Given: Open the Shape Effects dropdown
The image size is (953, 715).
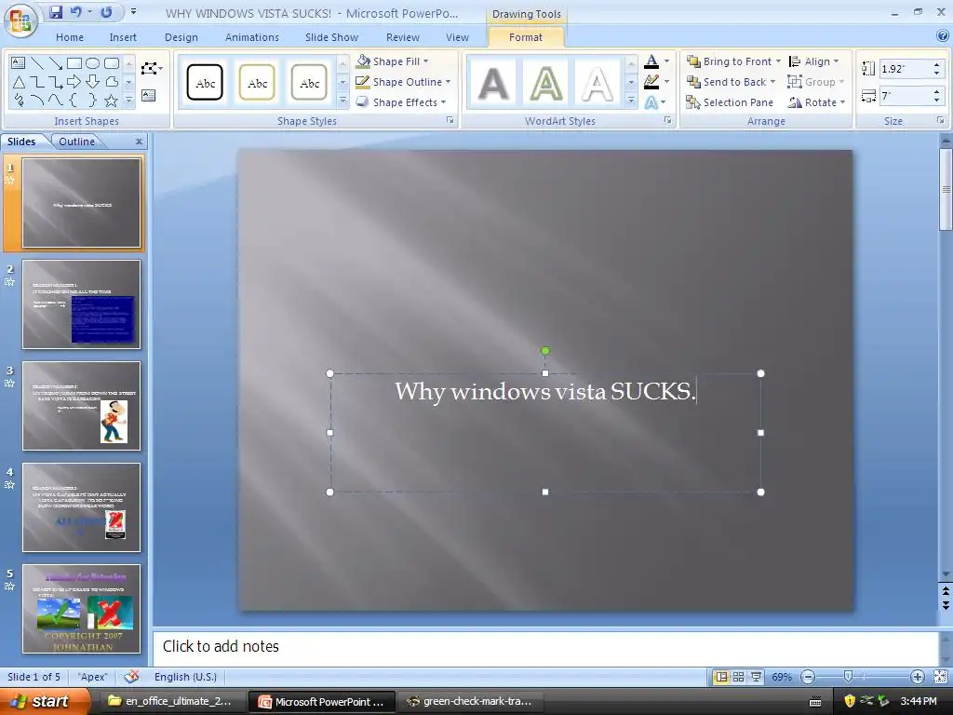Looking at the screenshot, I should tap(401, 102).
